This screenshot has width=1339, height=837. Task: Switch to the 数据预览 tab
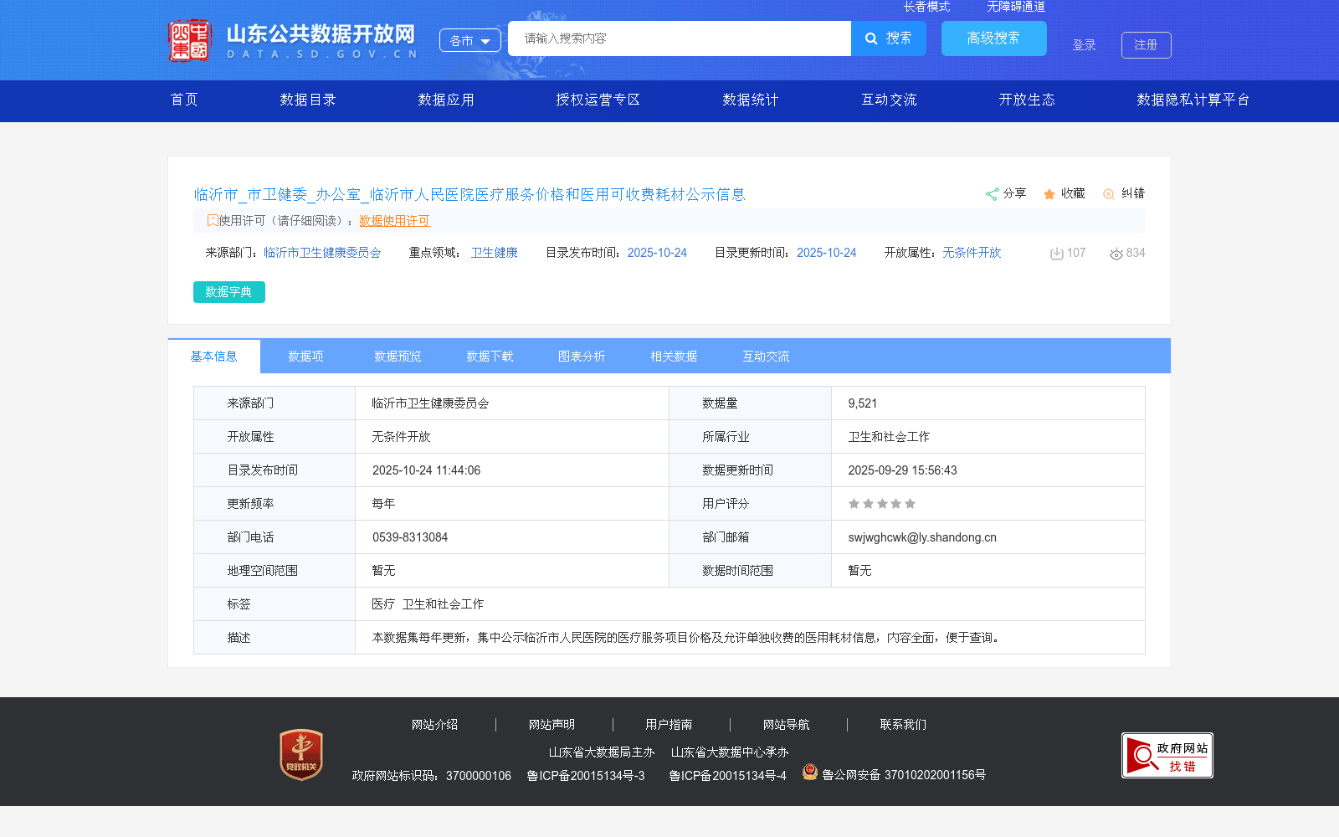pyautogui.click(x=398, y=356)
